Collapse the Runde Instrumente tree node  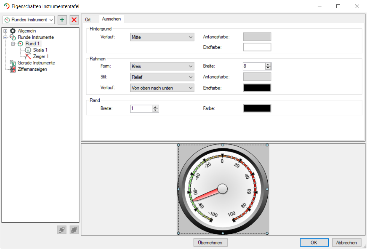pos(5,37)
